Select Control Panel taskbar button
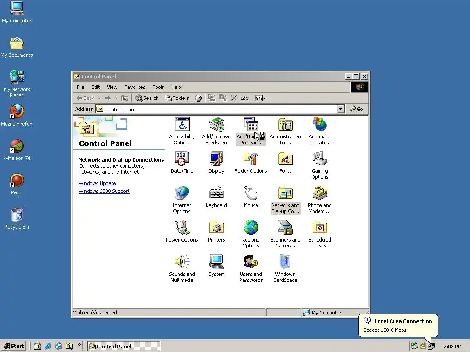Image resolution: width=470 pixels, height=352 pixels. [124, 346]
